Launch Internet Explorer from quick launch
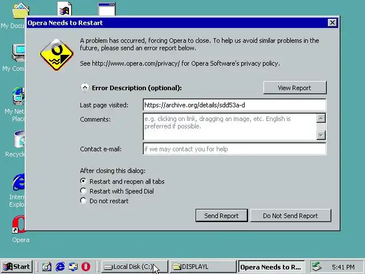 click(60, 267)
